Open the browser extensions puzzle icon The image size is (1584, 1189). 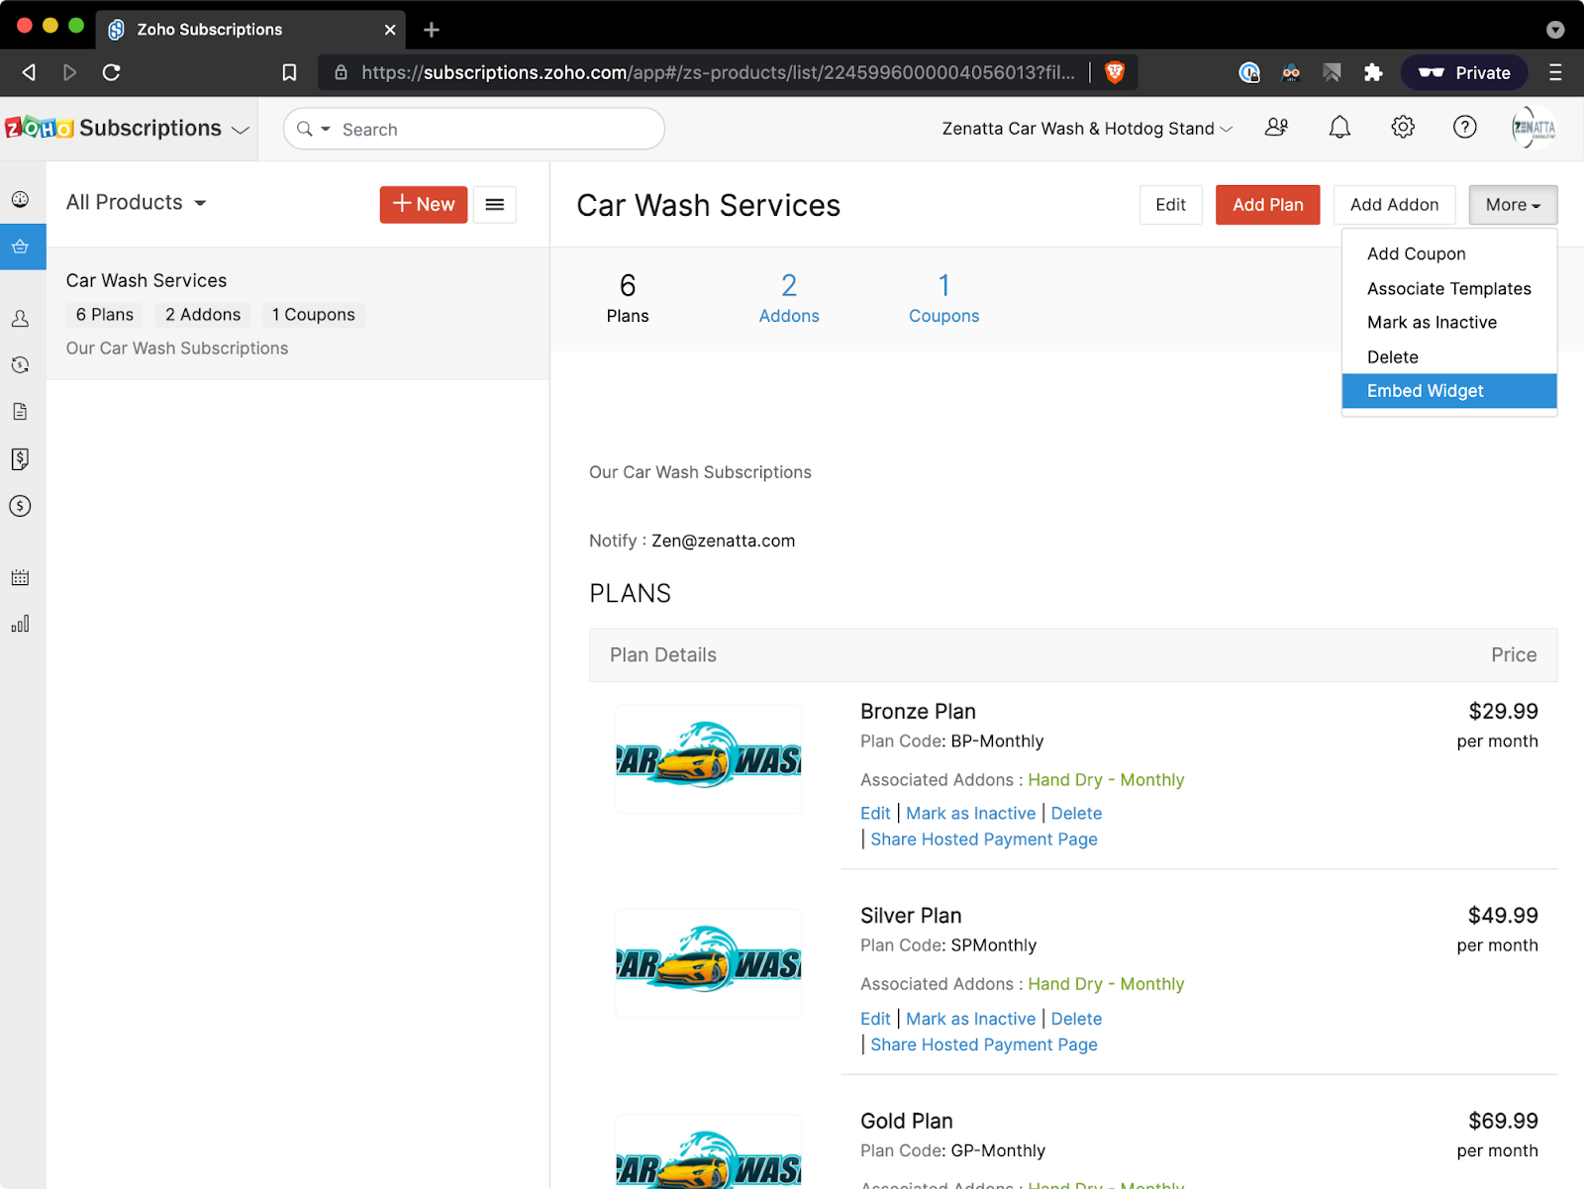[1373, 72]
